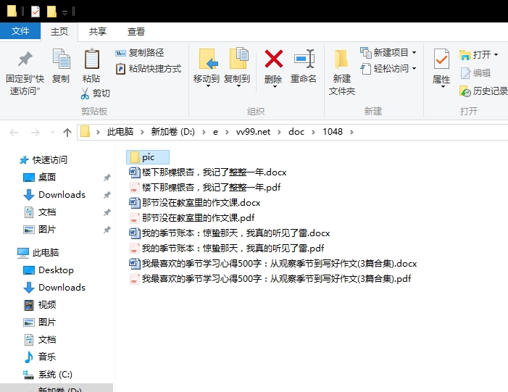Pin to Quick access icon

(x=25, y=59)
